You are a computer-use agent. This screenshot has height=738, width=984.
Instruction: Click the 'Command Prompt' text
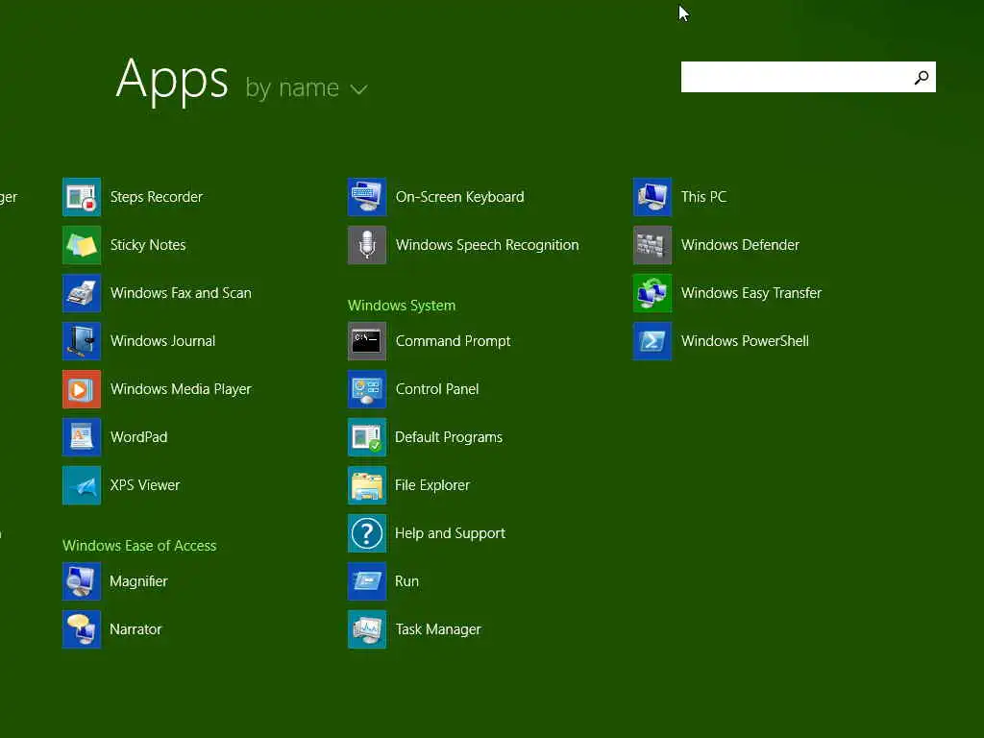coord(454,341)
